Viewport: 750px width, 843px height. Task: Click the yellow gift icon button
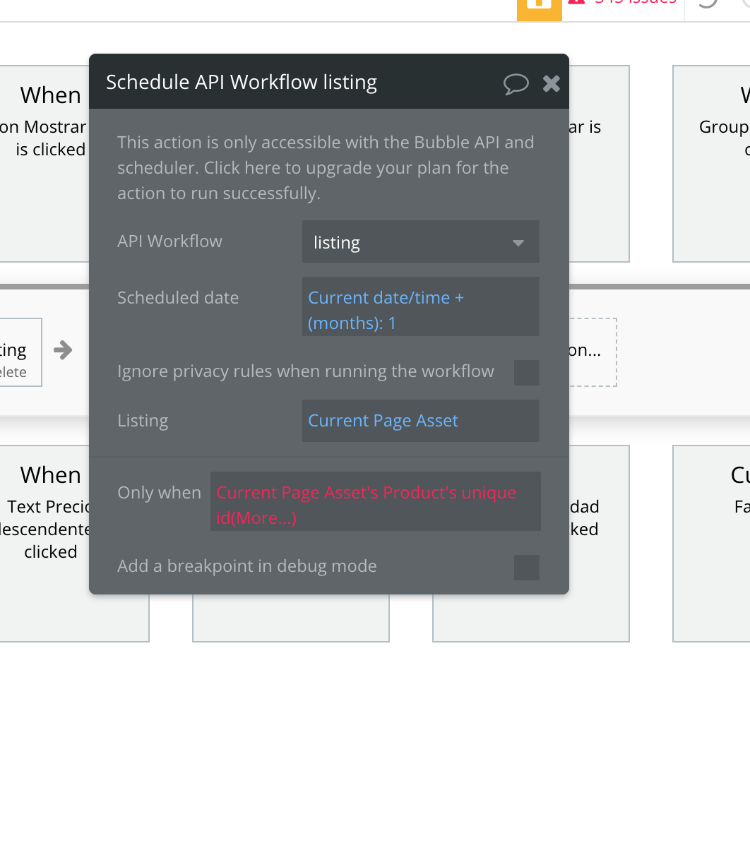[x=539, y=6]
